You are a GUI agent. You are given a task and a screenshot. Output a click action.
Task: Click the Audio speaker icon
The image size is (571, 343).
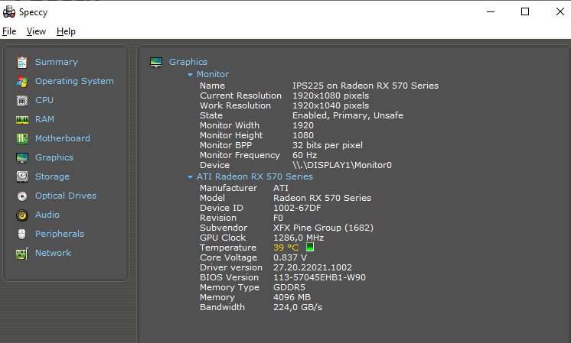22,215
